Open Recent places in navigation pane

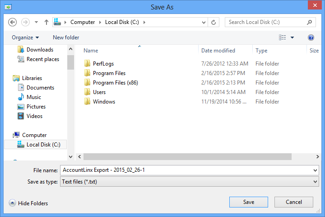click(43, 59)
